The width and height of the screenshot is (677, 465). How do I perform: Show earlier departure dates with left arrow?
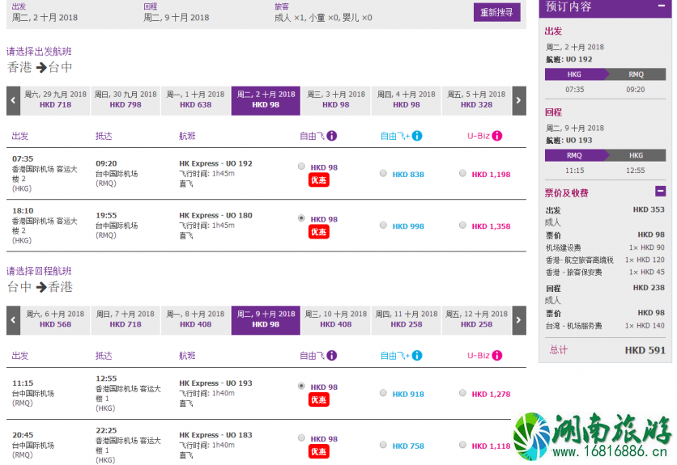(14, 100)
